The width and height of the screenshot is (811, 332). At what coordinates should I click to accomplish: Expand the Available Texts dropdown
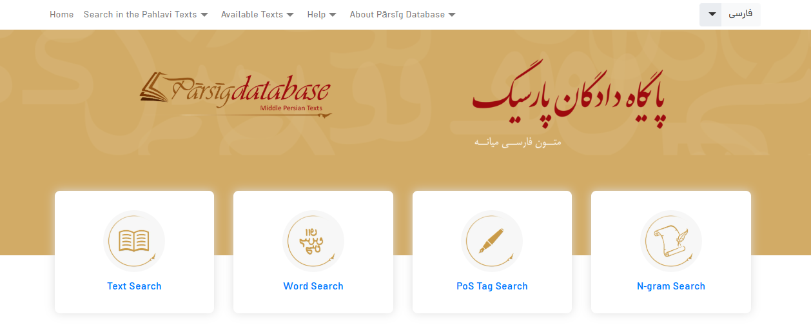tap(258, 14)
